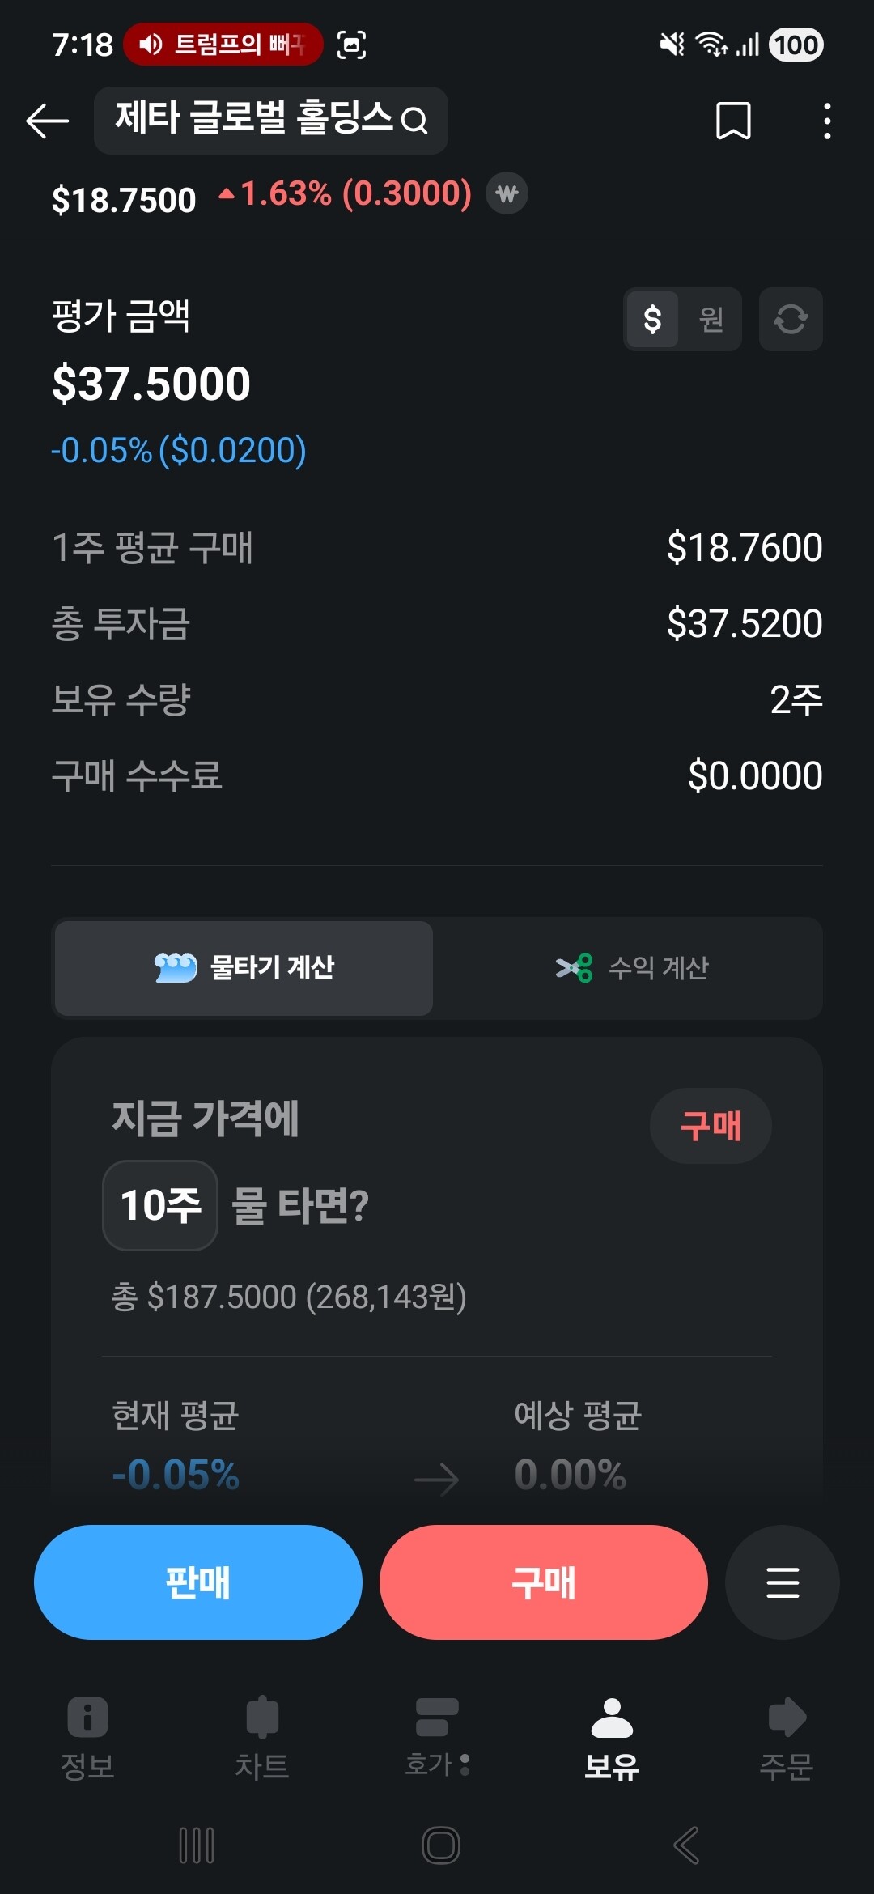Tap the refresh icon next to the currency toggle
Image resolution: width=874 pixels, height=1894 pixels.
(791, 319)
